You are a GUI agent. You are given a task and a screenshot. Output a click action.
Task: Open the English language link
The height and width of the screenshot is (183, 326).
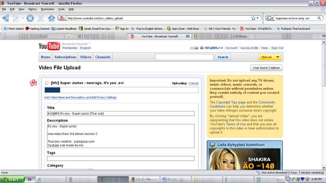pos(86,48)
